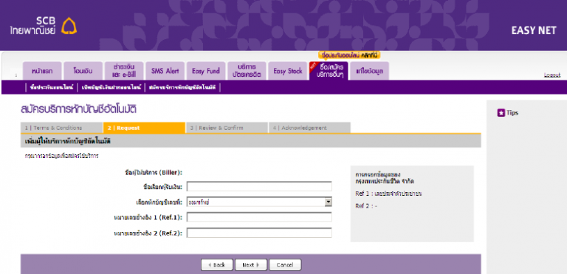Open the หน้าแรก home tab
The height and width of the screenshot is (274, 567).
[42, 71]
